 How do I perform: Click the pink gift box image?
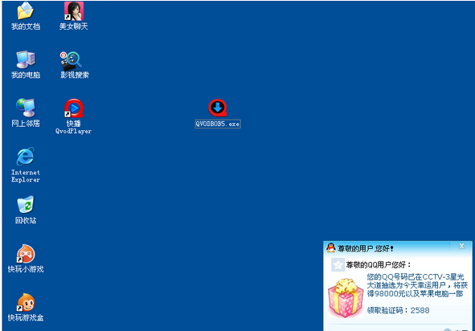point(346,298)
